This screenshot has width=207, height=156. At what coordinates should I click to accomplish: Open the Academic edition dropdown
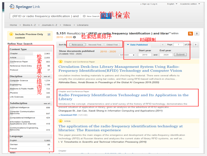tap(190, 4)
